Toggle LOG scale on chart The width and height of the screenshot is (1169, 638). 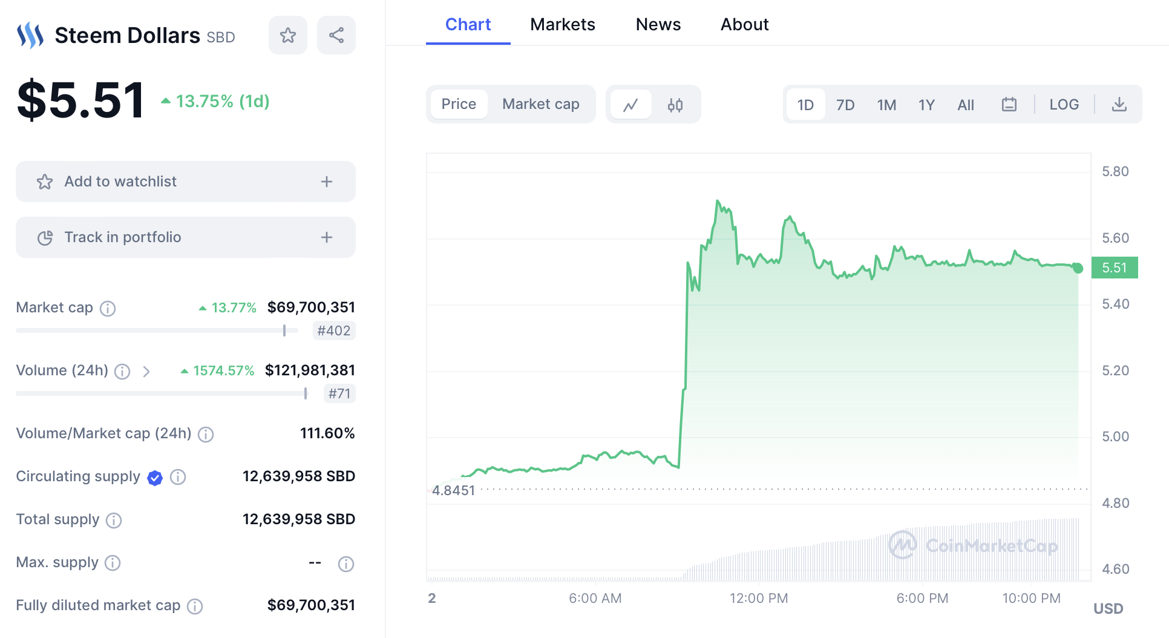(1064, 105)
